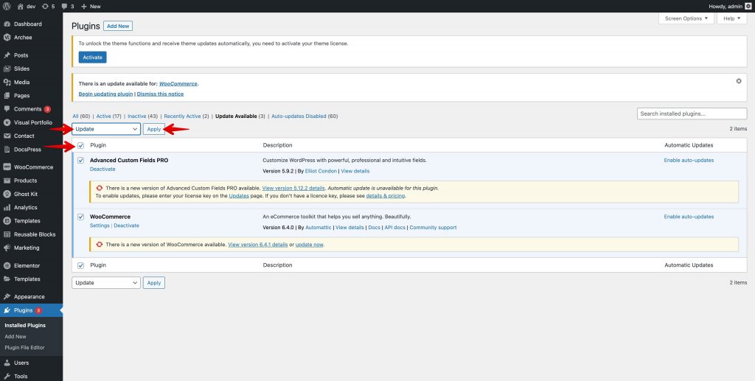The height and width of the screenshot is (381, 755).
Task: Click the Comments sidebar icon
Action: 7,109
